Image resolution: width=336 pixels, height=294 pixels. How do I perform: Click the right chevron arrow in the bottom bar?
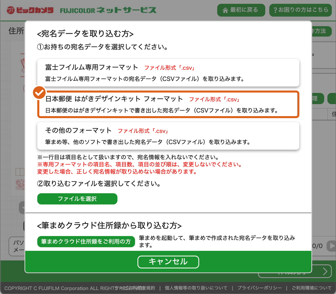coord(325,271)
